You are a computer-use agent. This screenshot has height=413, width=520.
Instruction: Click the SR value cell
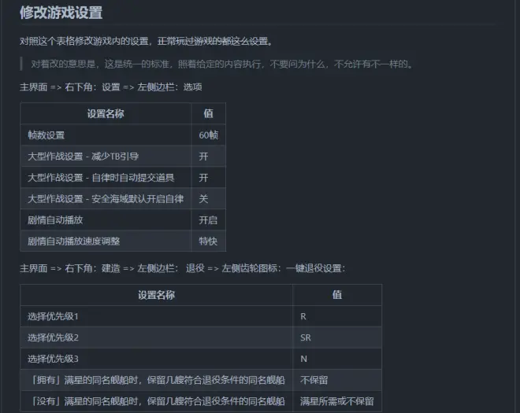point(337,337)
